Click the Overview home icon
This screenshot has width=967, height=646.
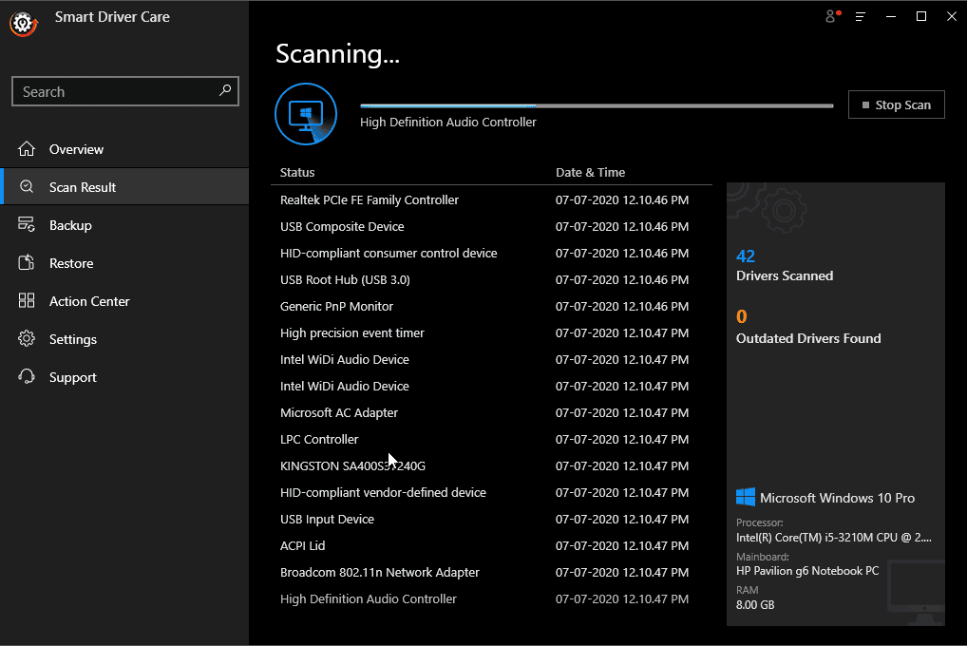point(27,149)
